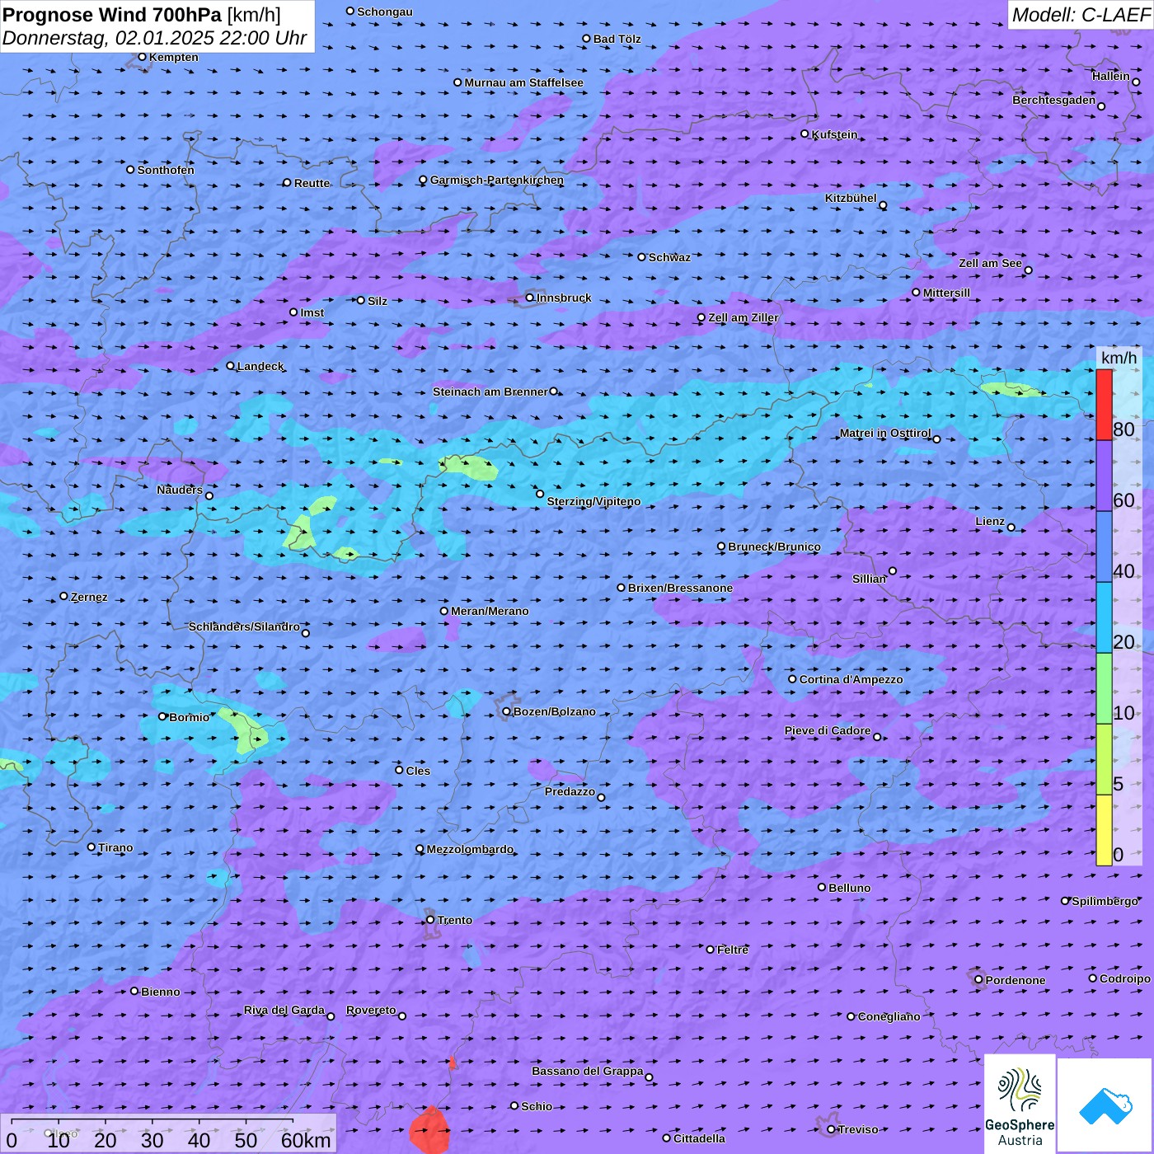Click the Kitzbühel label
This screenshot has height=1154, width=1154.
851,198
